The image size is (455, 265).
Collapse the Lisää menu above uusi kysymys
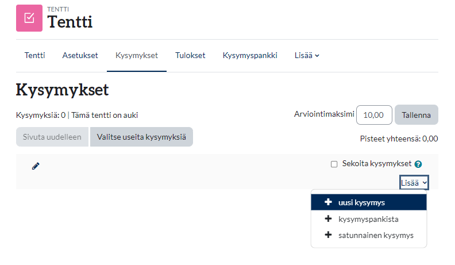point(414,182)
